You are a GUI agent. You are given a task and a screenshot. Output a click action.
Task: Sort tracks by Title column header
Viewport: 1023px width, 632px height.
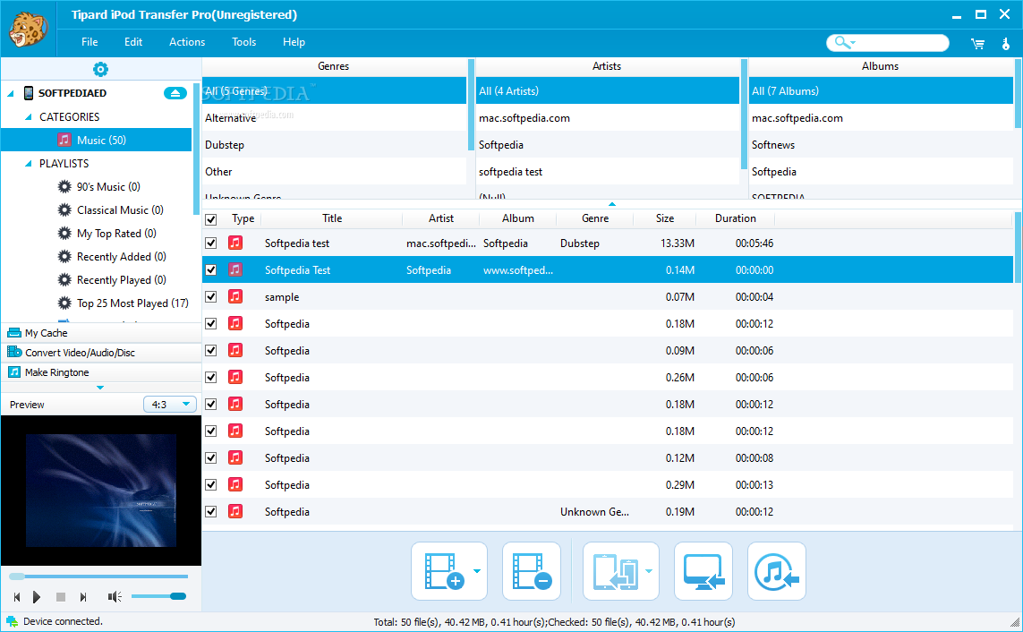[x=331, y=218]
